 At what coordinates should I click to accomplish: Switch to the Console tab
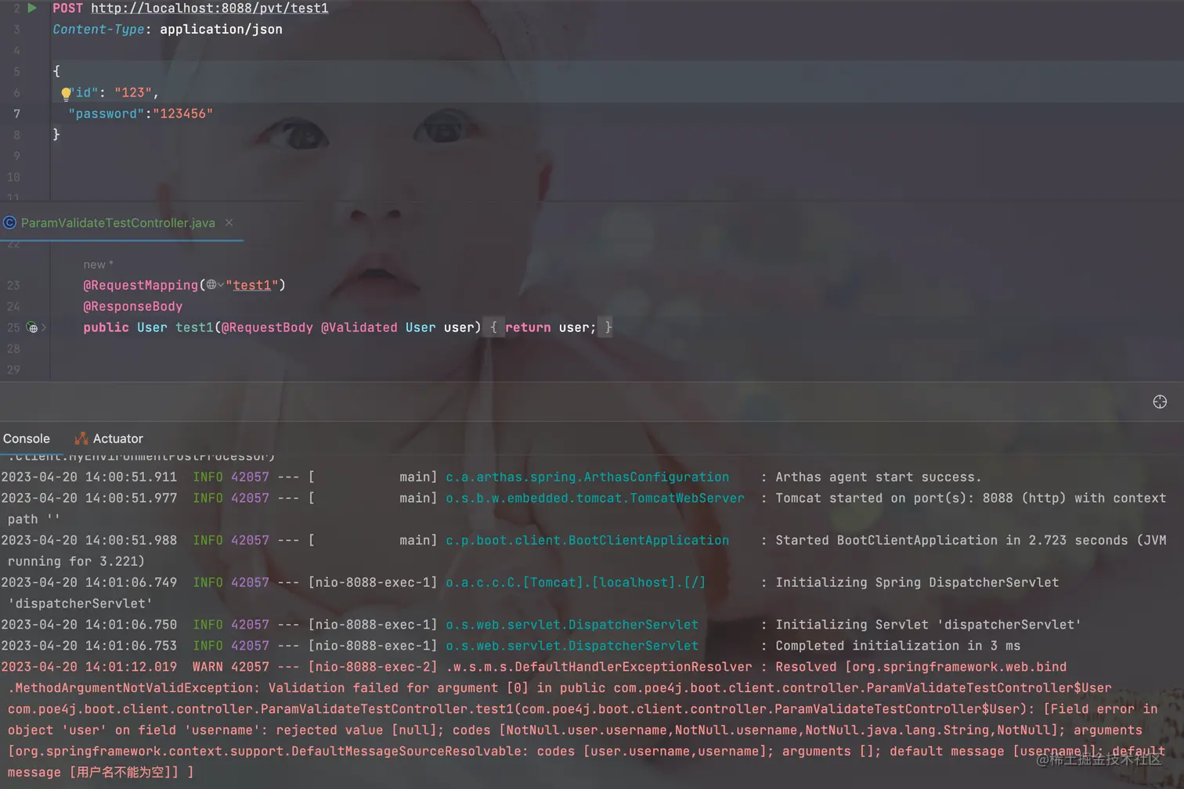click(27, 439)
